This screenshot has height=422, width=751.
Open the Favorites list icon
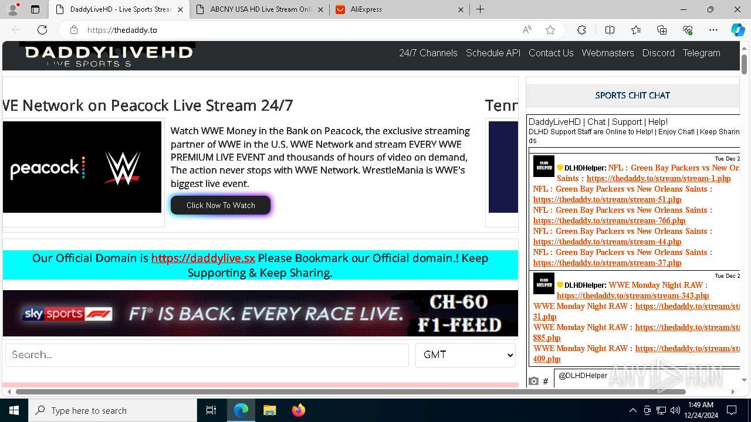pos(636,30)
